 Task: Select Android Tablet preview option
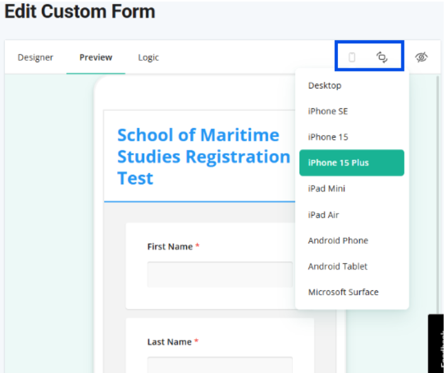[352, 266]
